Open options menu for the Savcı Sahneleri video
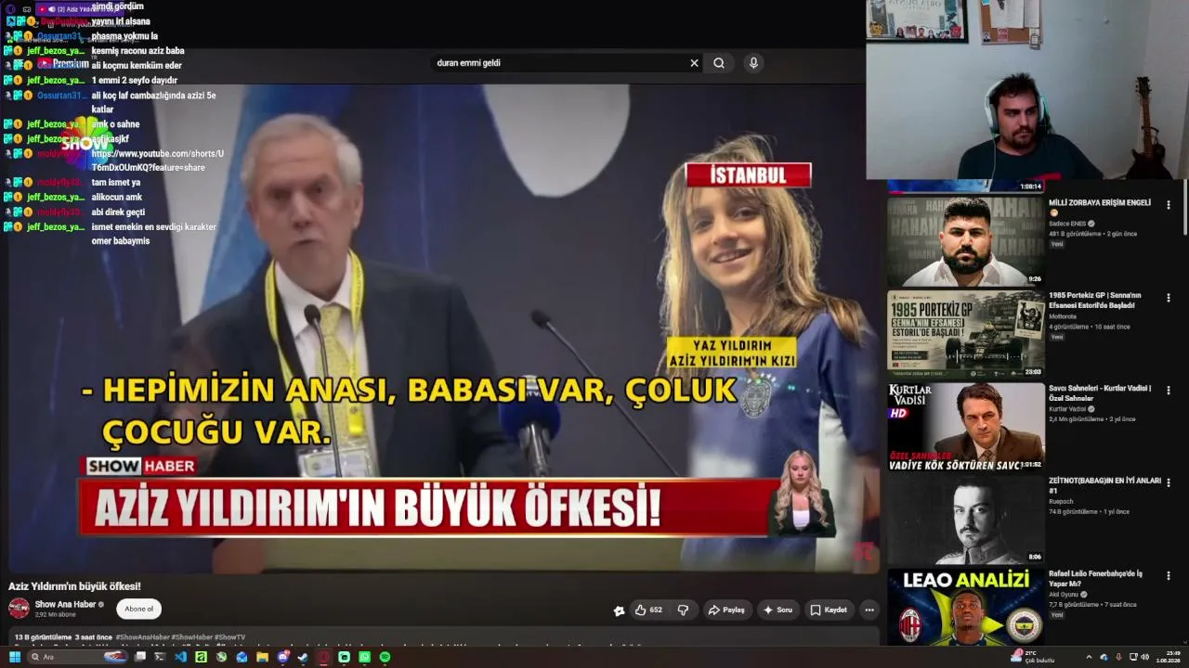 coord(1169,391)
